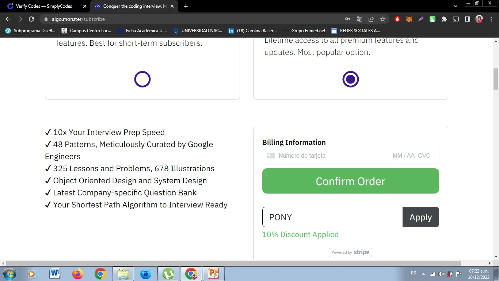Open the UNIVERSIDAD NAC... bookmark

coord(198,31)
